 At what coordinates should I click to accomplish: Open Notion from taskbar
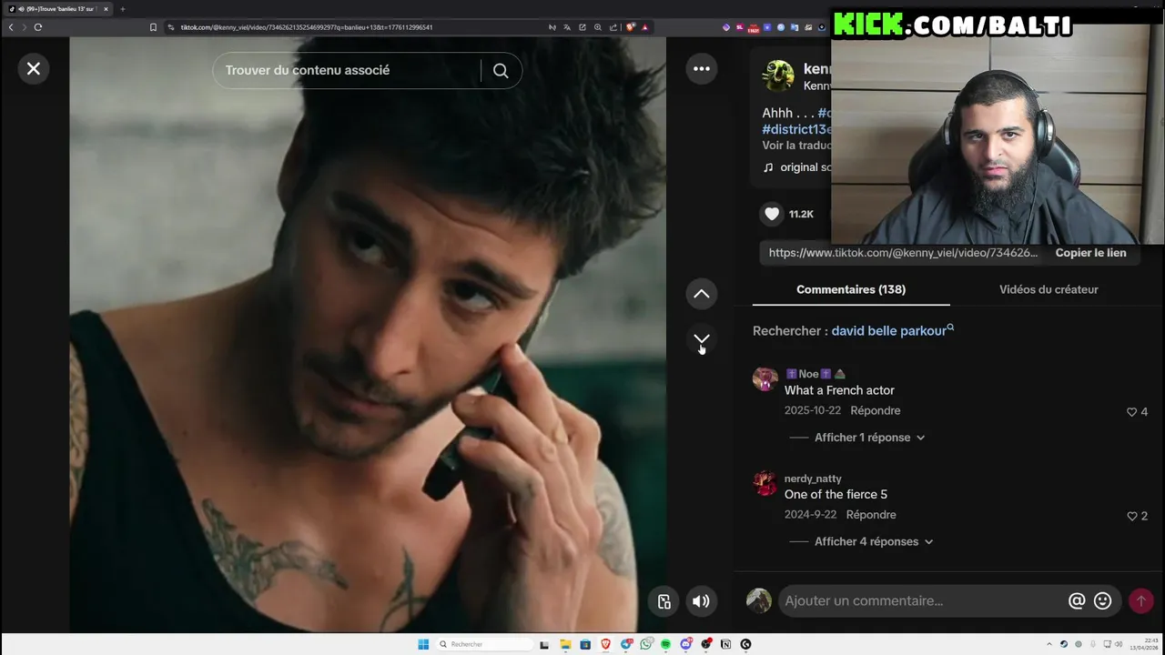pos(725,644)
